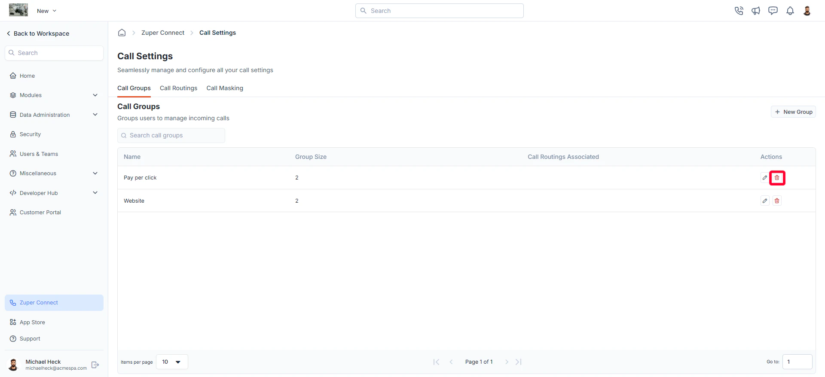This screenshot has height=377, width=825.
Task: Select Zuper Connect in sidebar
Action: tap(54, 303)
